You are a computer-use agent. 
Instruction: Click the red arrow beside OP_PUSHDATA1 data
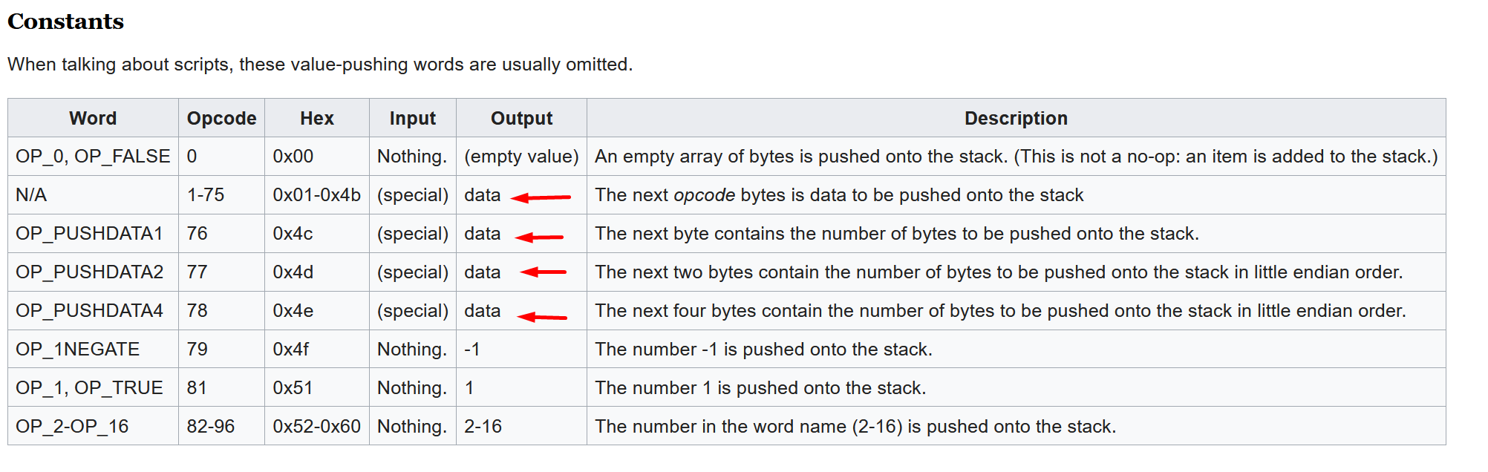(x=539, y=237)
